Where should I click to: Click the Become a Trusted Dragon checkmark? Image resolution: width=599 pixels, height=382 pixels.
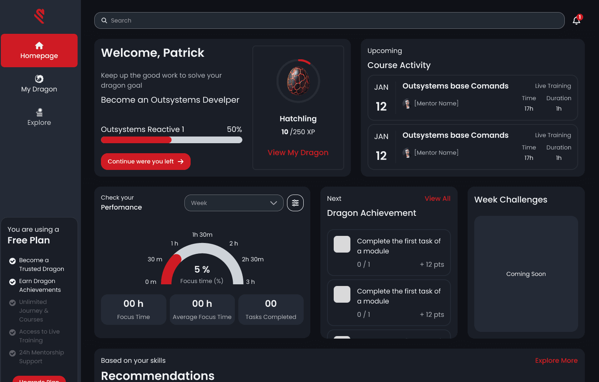coord(13,261)
